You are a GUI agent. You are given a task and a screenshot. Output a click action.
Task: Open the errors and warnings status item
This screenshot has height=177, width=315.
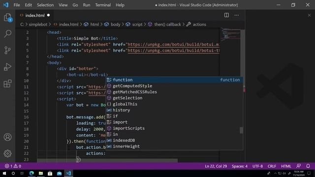pyautogui.click(x=13, y=166)
